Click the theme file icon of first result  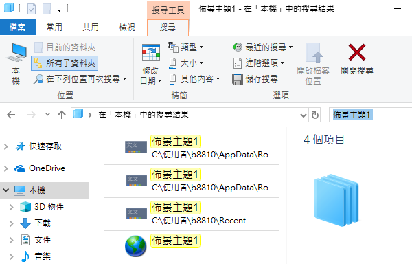pos(135,147)
